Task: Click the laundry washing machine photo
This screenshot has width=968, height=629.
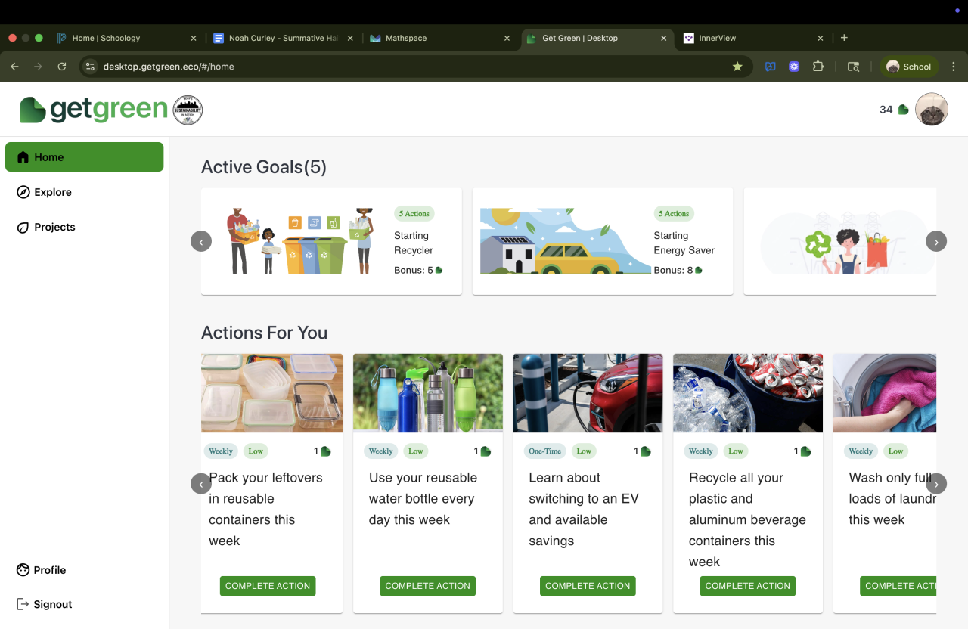Action: click(885, 393)
